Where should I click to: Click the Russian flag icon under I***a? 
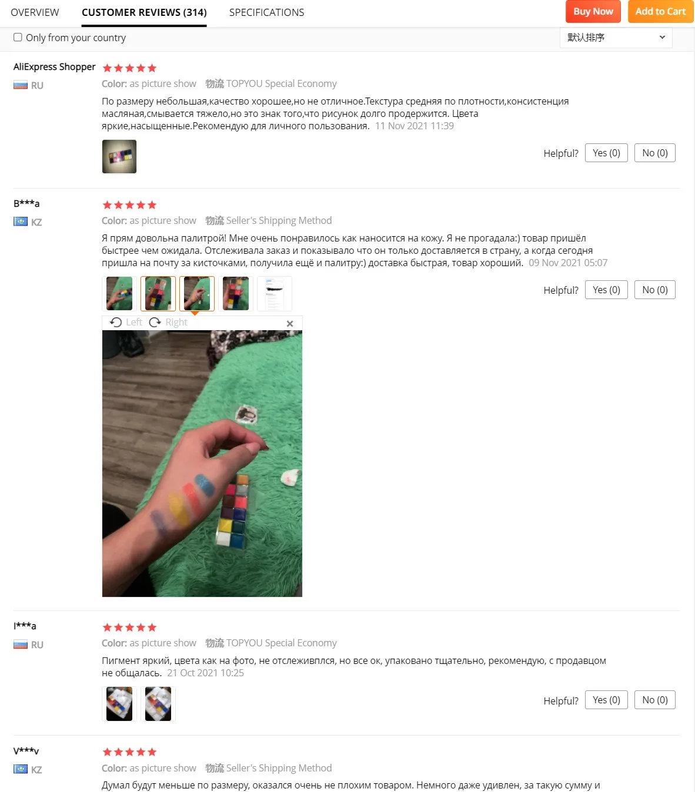(x=21, y=645)
